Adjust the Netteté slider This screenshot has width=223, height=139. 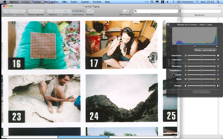pyautogui.click(x=201, y=86)
